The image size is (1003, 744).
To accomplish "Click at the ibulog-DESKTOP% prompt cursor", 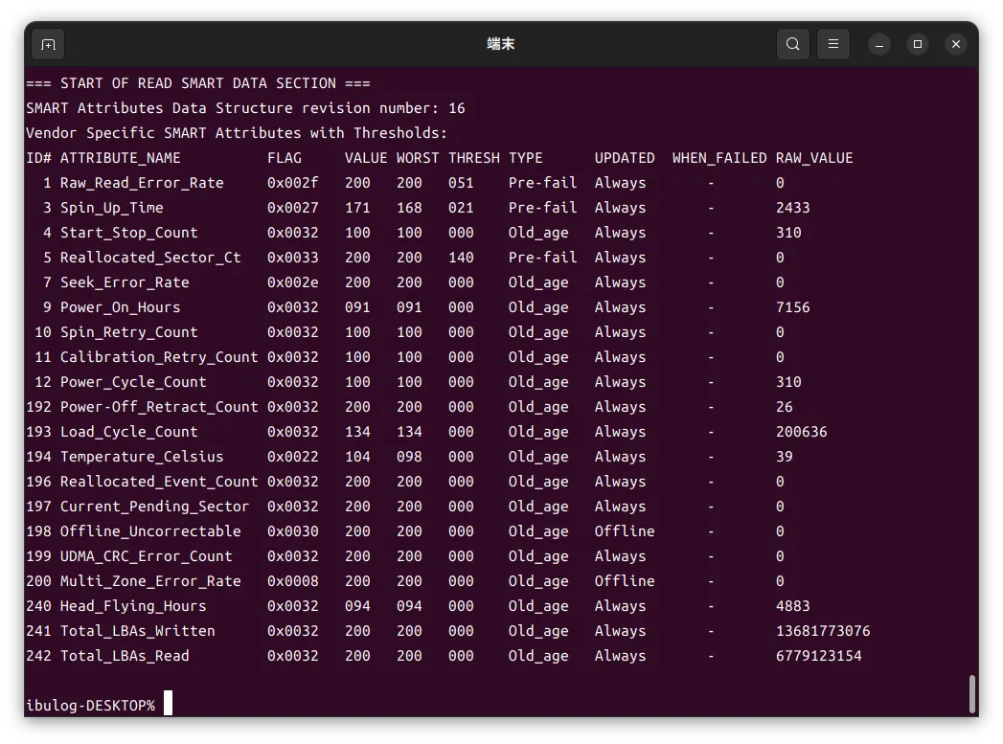I will [x=168, y=704].
